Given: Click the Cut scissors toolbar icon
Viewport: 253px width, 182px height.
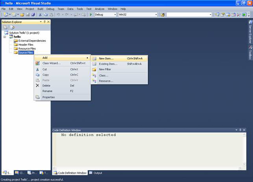Looking at the screenshot, I should tap(40, 15).
